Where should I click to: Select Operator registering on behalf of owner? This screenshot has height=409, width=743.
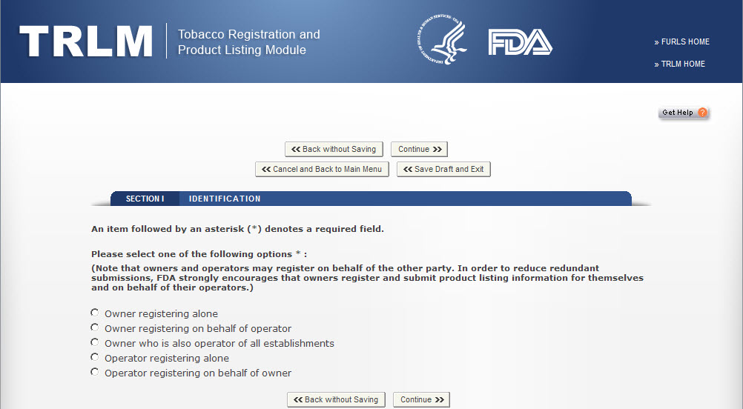coord(95,372)
